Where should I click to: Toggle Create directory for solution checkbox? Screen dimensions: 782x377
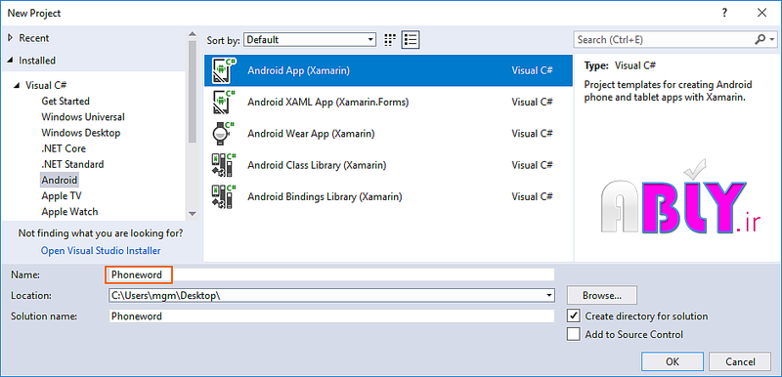point(574,315)
